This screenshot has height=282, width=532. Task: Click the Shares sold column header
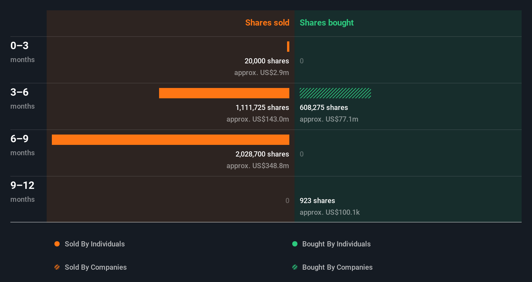point(267,23)
